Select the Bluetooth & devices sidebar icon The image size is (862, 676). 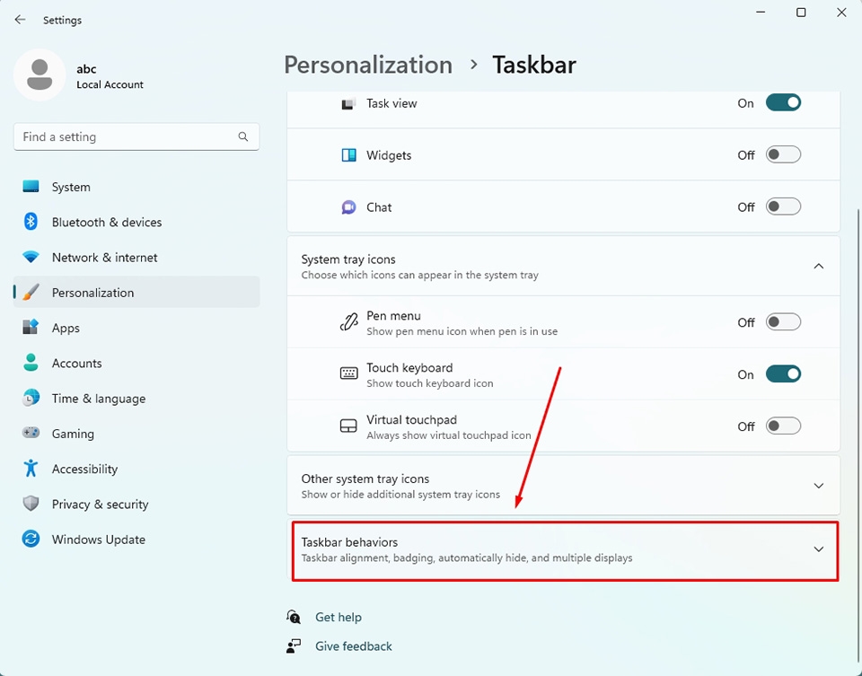(31, 222)
